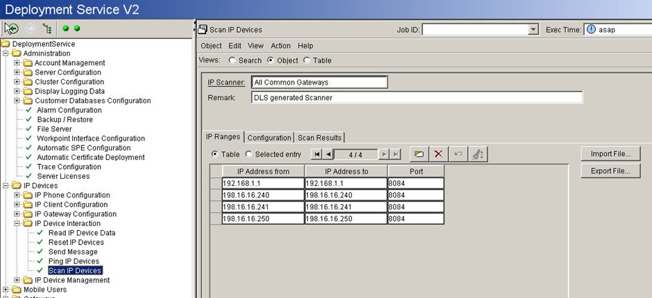The height and width of the screenshot is (298, 652).
Task: Click the green check beside Alarm Configuration
Action: [28, 110]
